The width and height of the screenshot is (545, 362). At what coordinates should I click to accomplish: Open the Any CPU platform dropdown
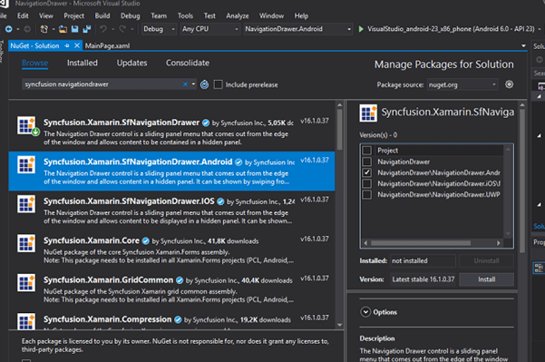coord(210,29)
